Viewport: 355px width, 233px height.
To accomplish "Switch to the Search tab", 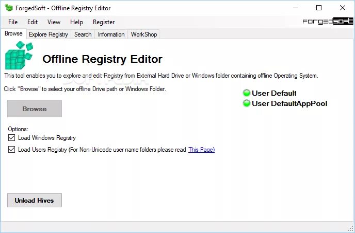I will click(83, 34).
